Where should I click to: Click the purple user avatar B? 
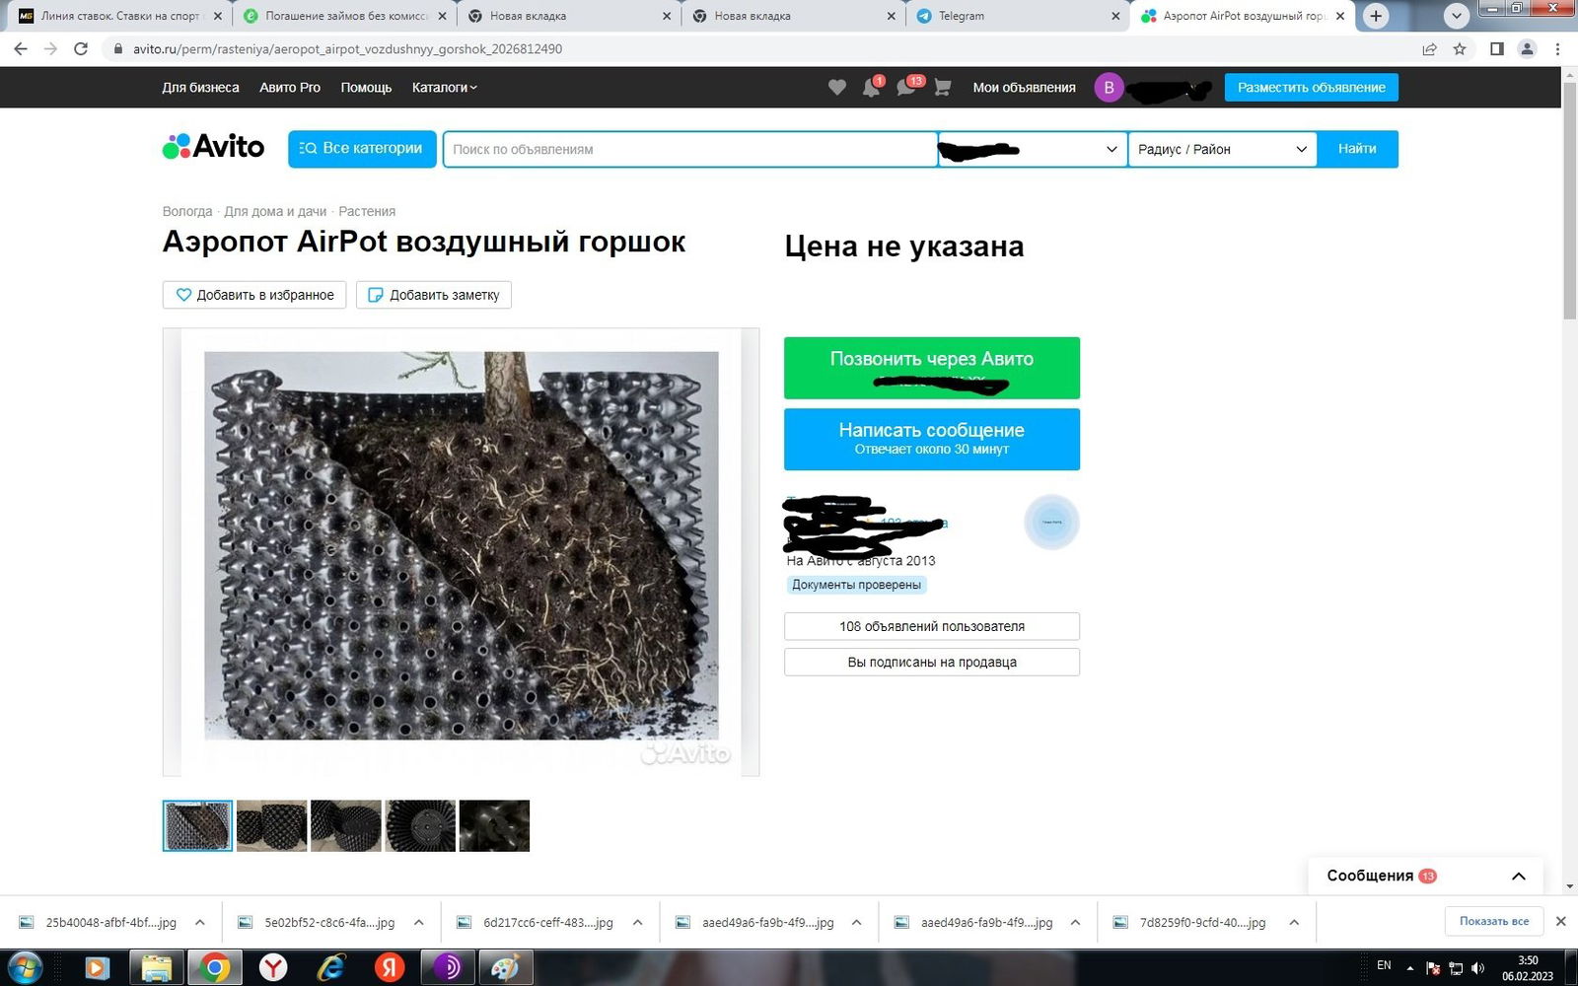1109,88
